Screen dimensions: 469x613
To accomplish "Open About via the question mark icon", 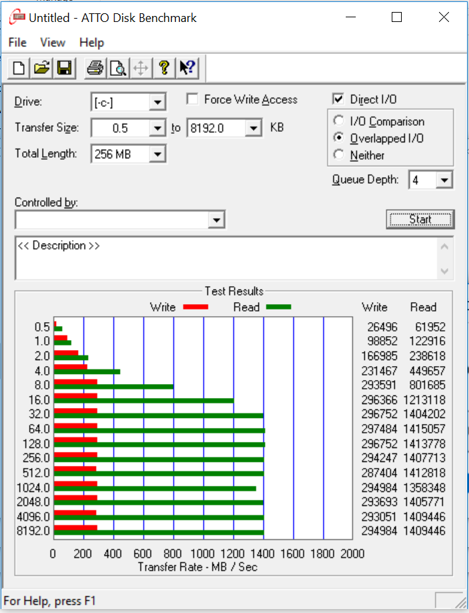I will pyautogui.click(x=164, y=69).
